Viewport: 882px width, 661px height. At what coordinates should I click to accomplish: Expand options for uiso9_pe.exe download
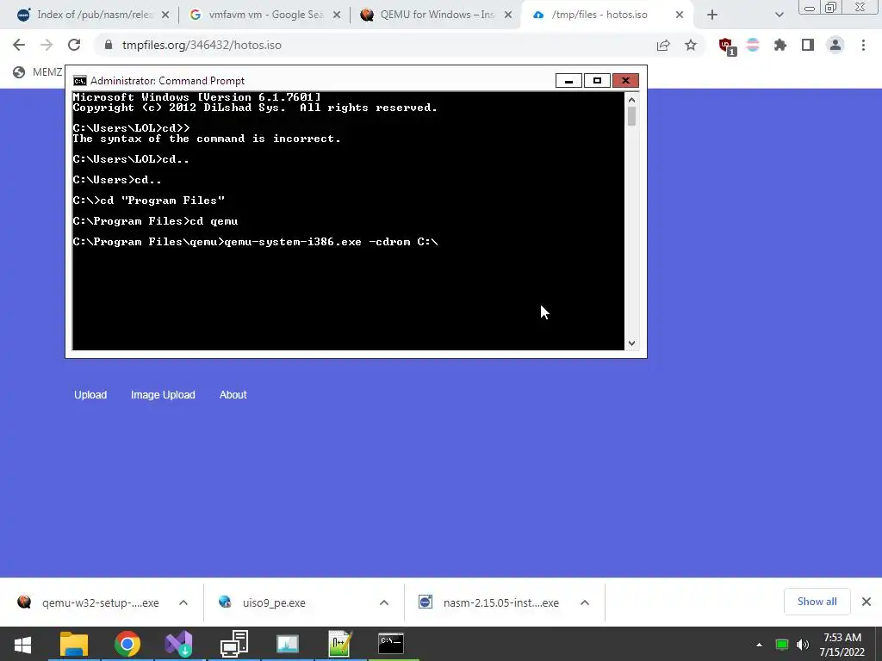coord(384,602)
